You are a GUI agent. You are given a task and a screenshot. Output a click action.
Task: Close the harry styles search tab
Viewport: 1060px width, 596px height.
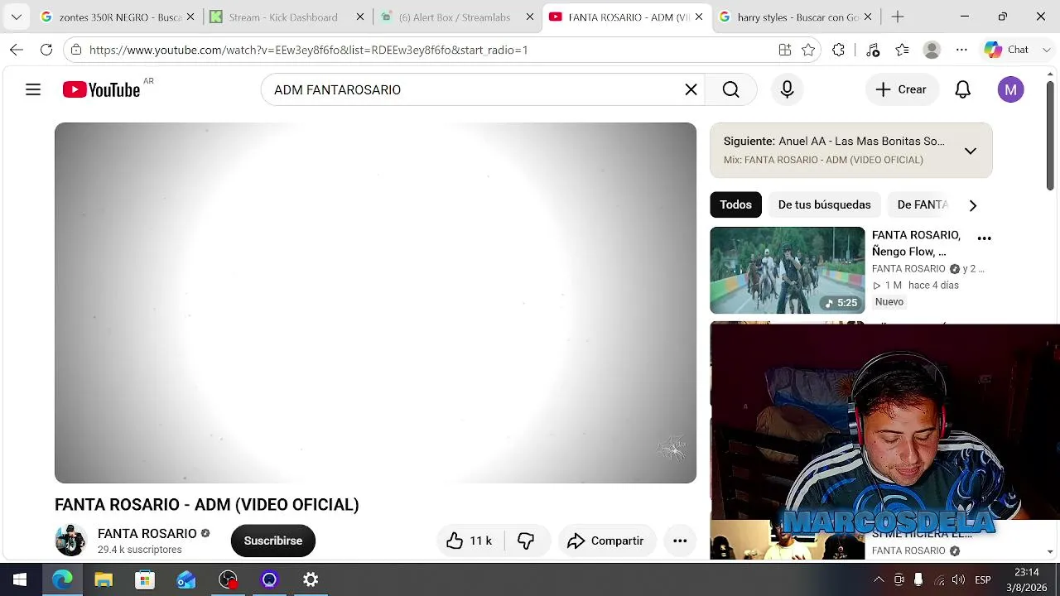868,17
